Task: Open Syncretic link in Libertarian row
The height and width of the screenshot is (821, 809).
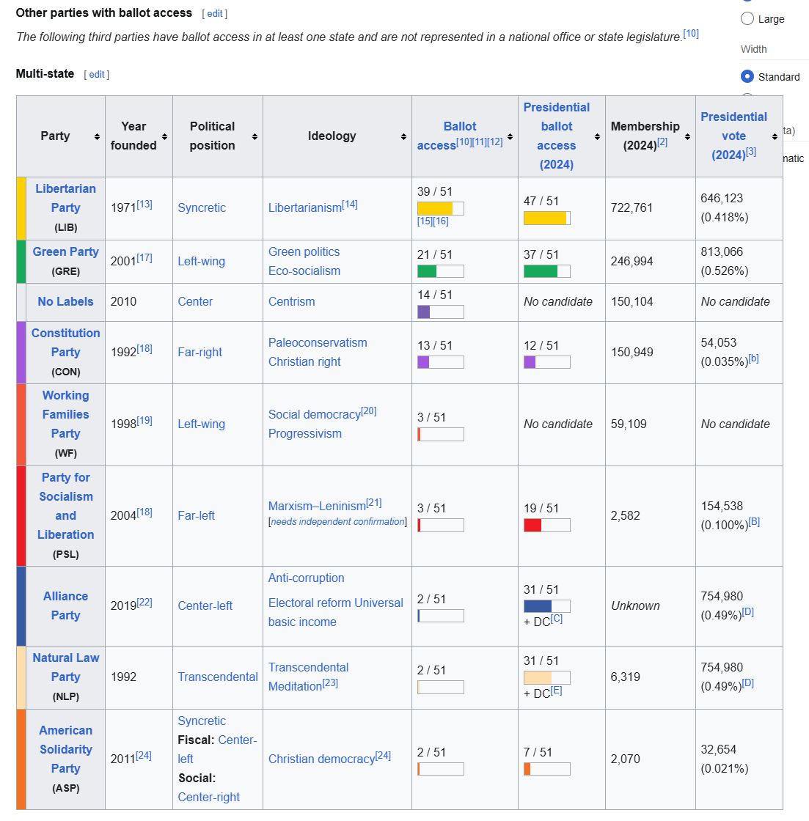Action: [202, 208]
